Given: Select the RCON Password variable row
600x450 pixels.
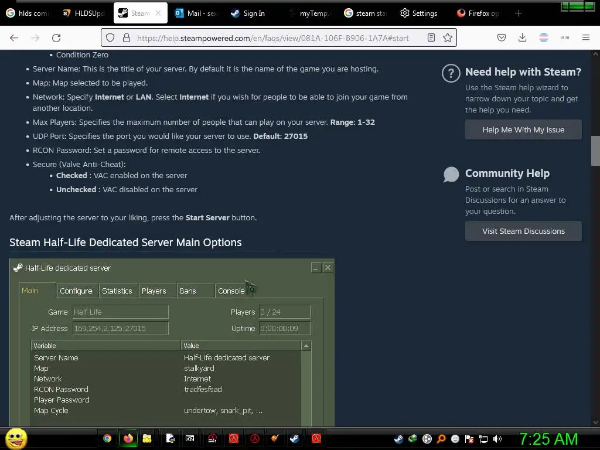Looking at the screenshot, I should tap(166, 389).
